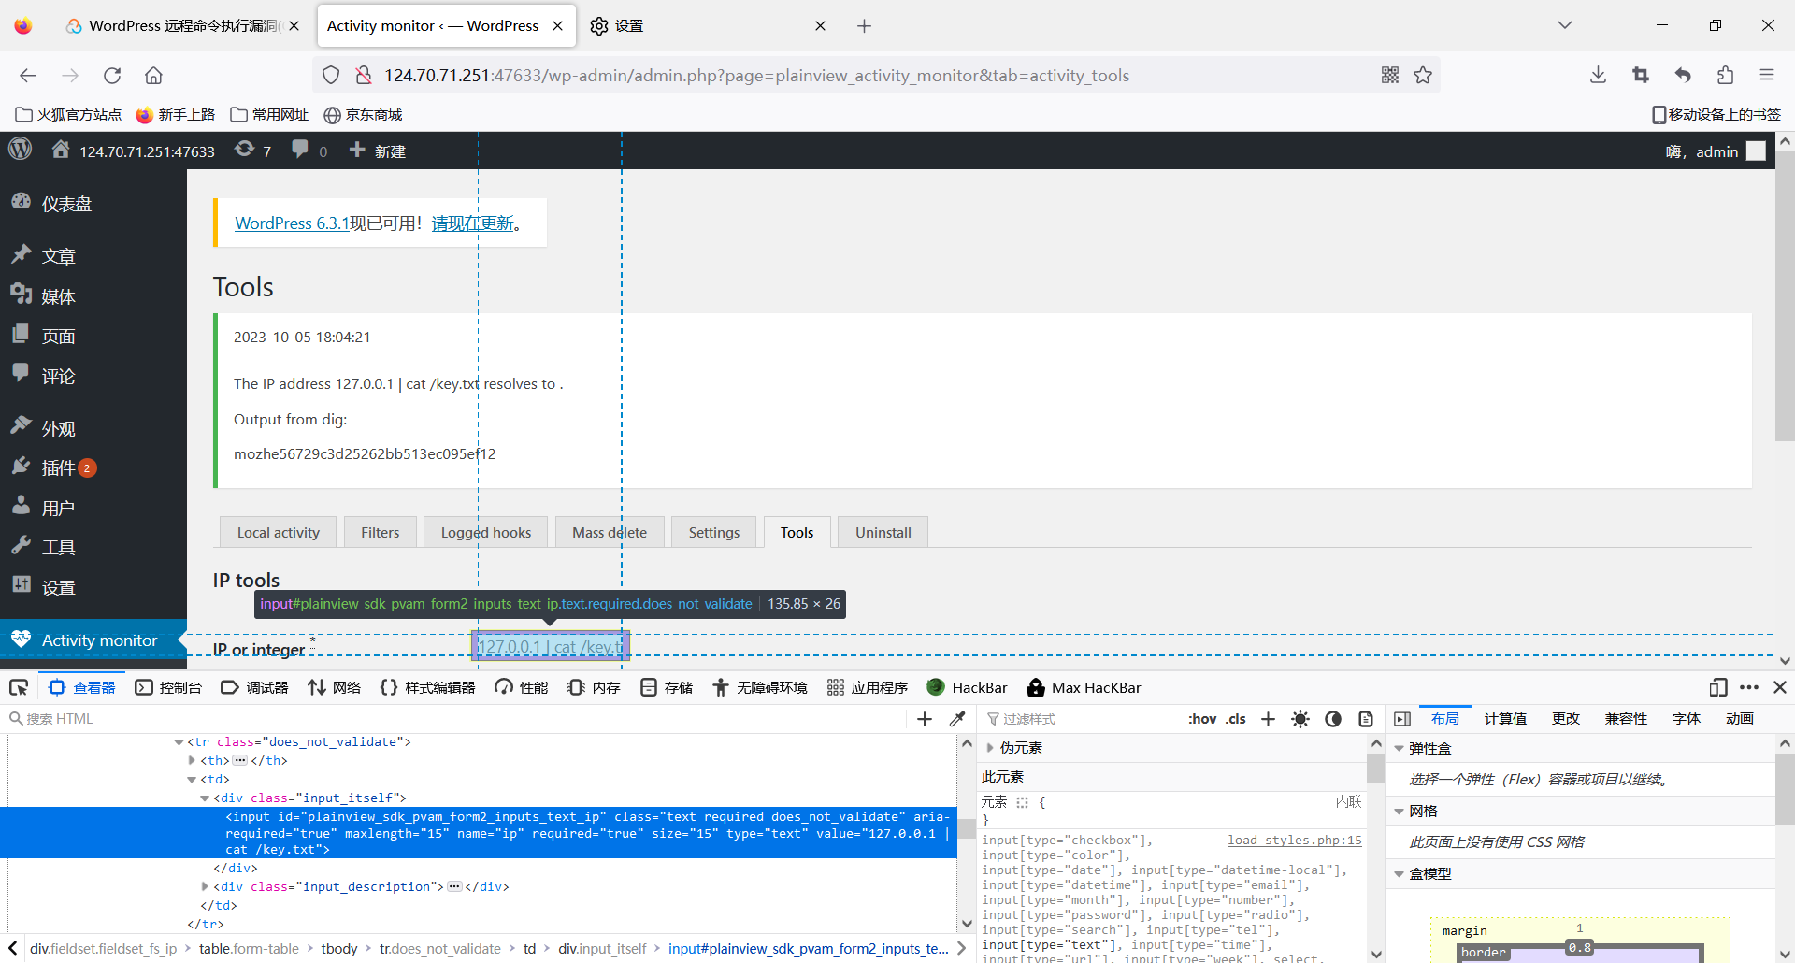Close the developer tools panel
The image size is (1795, 963).
coord(1780,688)
